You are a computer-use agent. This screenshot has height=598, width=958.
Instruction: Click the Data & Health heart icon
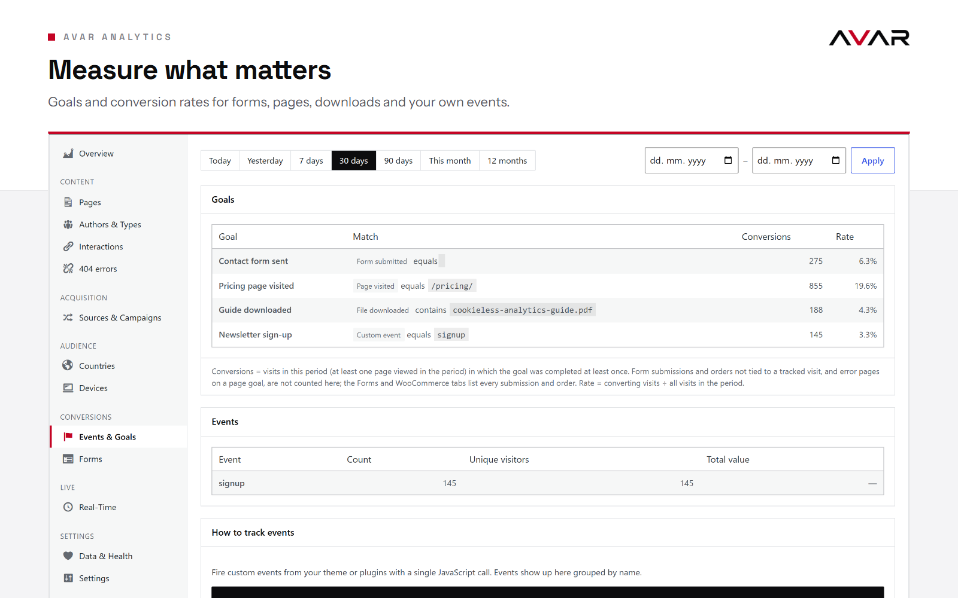(x=68, y=556)
